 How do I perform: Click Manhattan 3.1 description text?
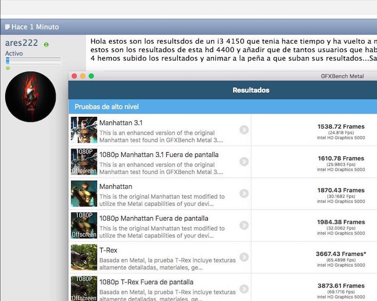(161, 137)
